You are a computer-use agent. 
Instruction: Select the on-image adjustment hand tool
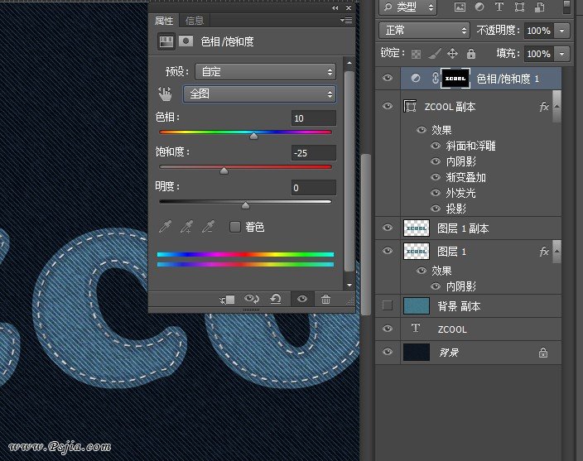tap(165, 94)
